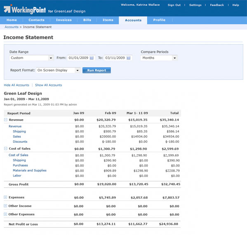Viewport: 247px width, 235px height.
Task: Switch to the Invoices tab
Action: coord(64,20)
